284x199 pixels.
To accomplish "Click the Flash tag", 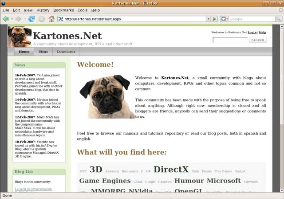I will [195, 171].
